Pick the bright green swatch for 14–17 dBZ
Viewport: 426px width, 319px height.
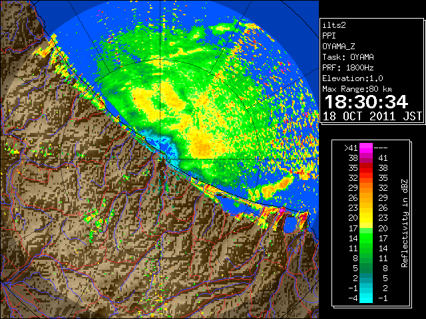(366, 238)
